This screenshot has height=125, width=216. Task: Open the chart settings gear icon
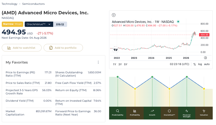pyautogui.click(x=205, y=58)
